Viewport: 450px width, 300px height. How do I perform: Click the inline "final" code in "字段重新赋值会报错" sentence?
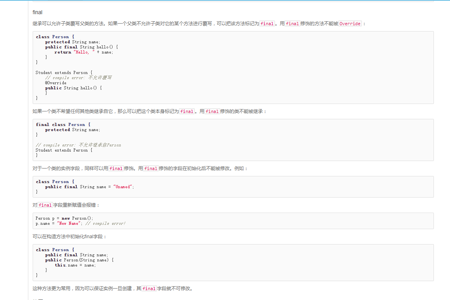(45, 205)
